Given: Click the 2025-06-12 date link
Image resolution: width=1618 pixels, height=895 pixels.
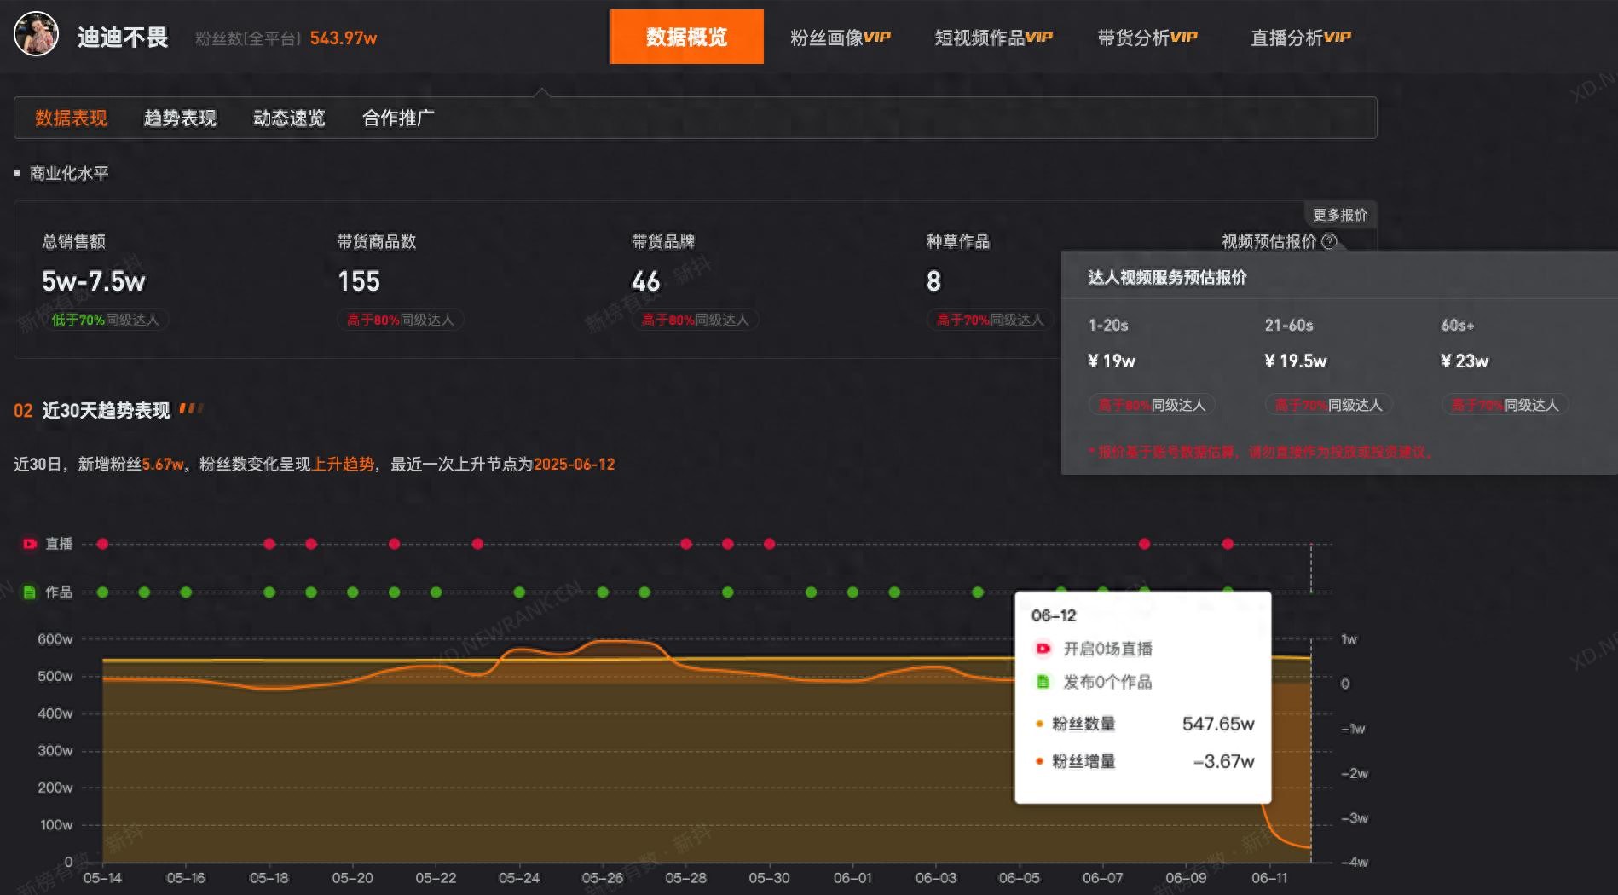Looking at the screenshot, I should [574, 465].
